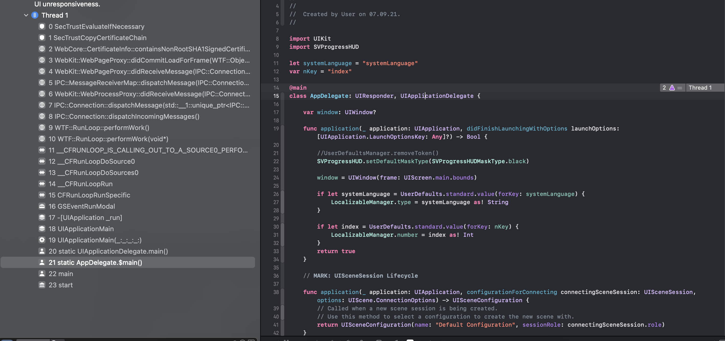The height and width of the screenshot is (341, 725).
Task: Select frame 0 SecTrustEvaluateIfNecessary shield icon
Action: tap(42, 26)
